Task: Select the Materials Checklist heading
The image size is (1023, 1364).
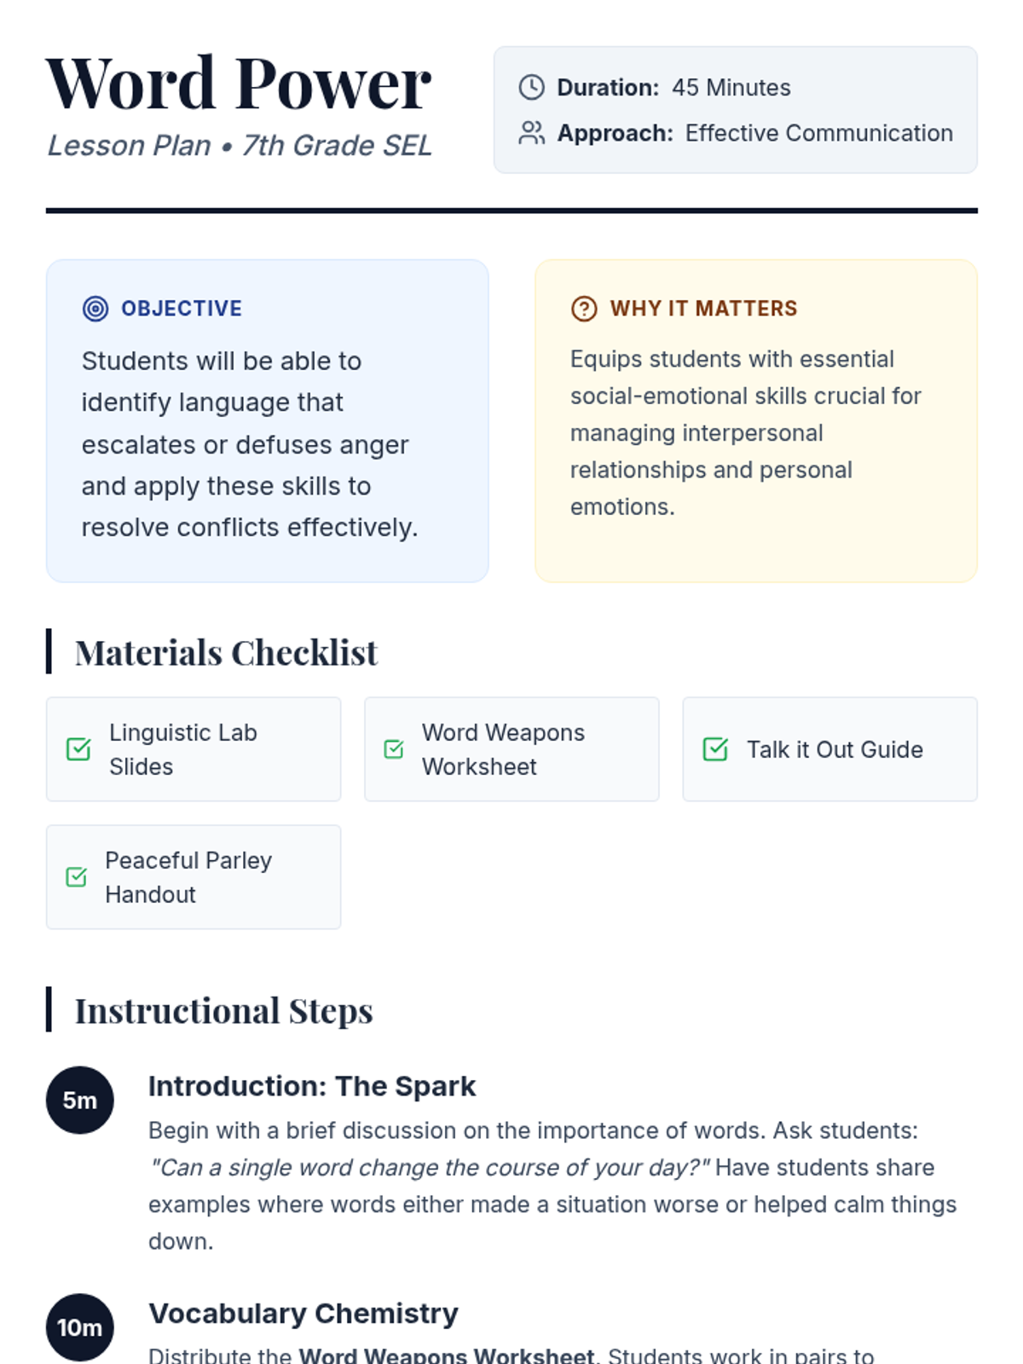Action: coord(226,653)
